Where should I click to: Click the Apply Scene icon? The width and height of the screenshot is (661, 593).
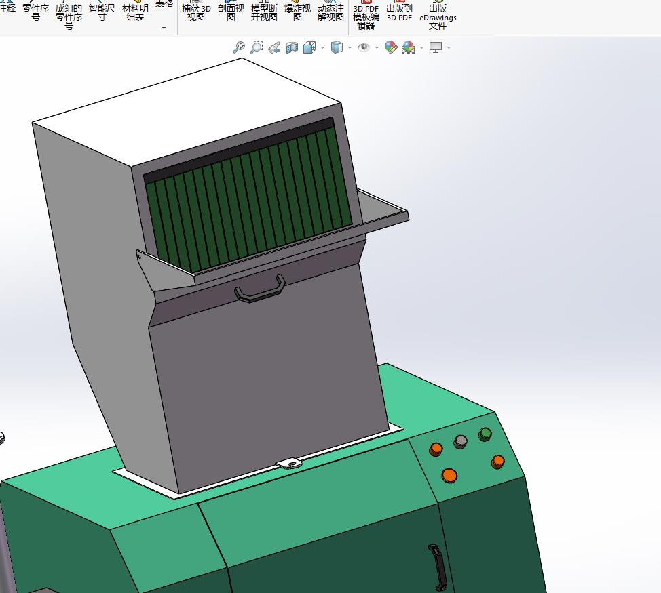click(x=409, y=47)
